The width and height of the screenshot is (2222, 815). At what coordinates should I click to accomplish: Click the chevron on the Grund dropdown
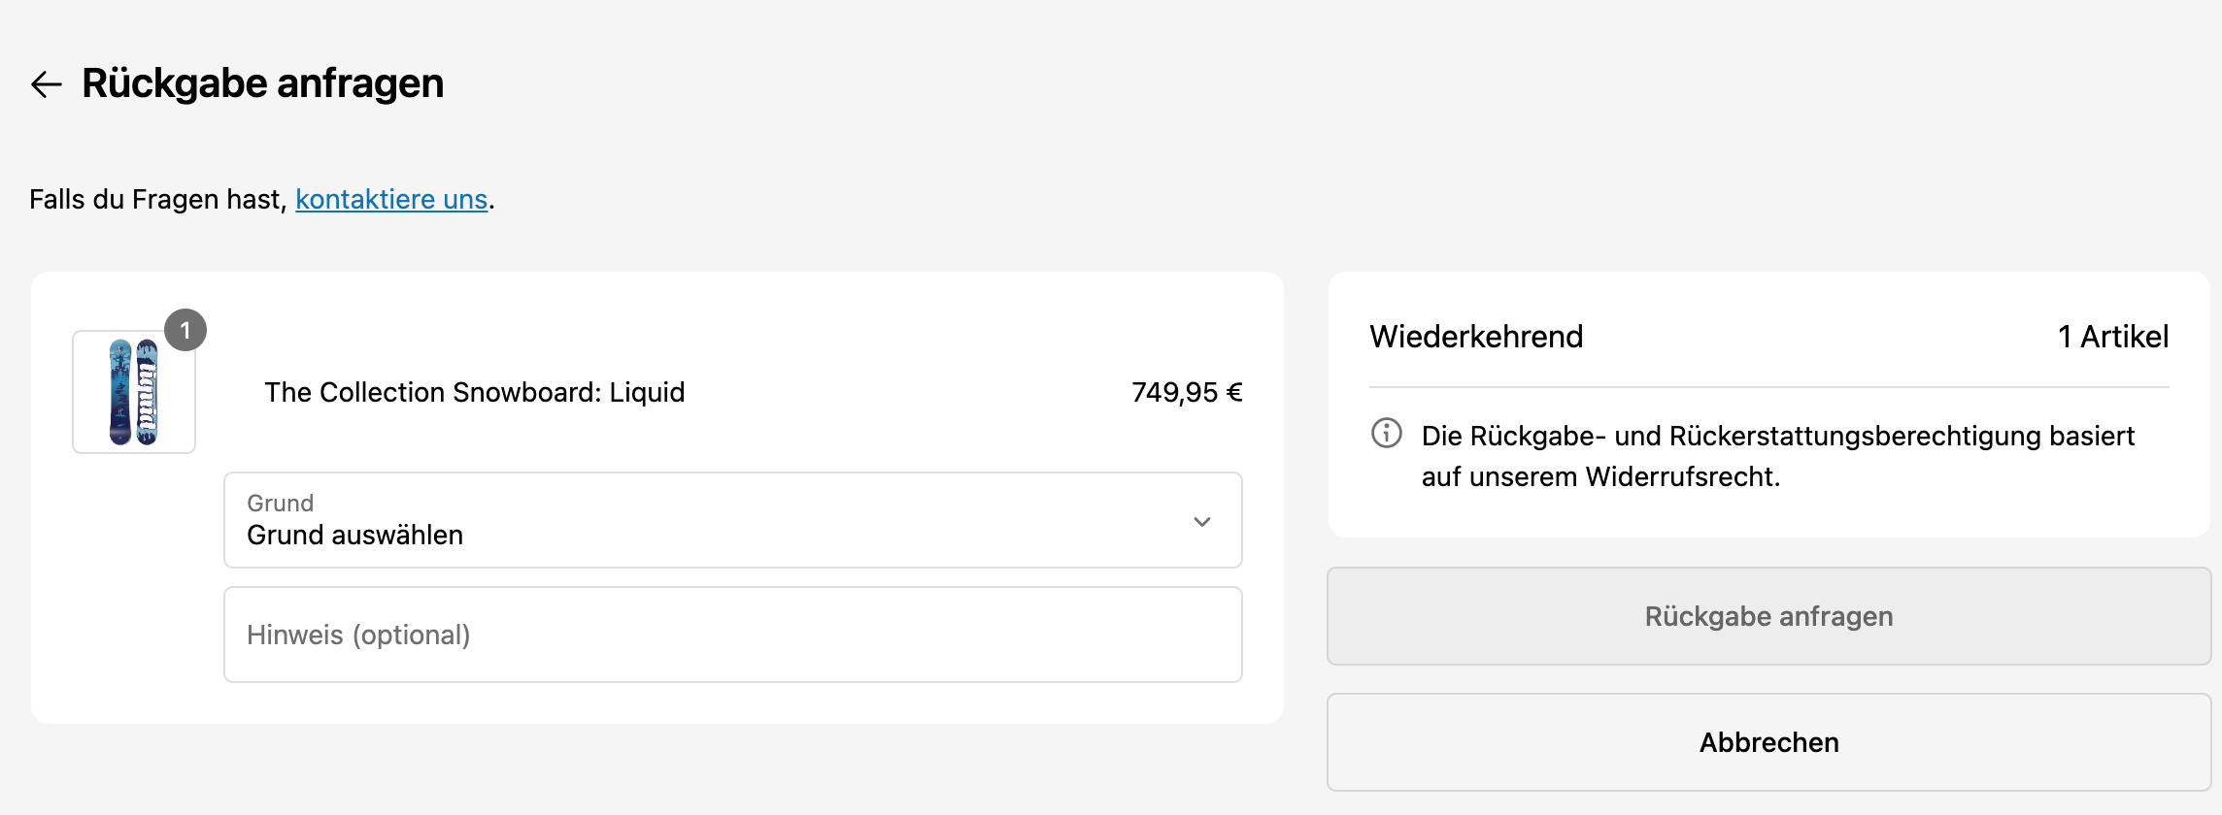click(x=1204, y=521)
